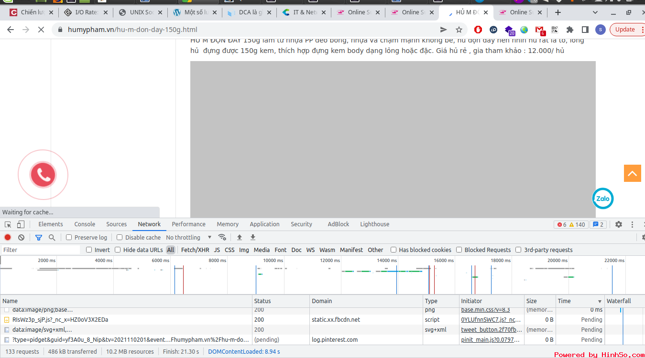The height and width of the screenshot is (358, 645).
Task: Stop loading the page
Action: [41, 30]
